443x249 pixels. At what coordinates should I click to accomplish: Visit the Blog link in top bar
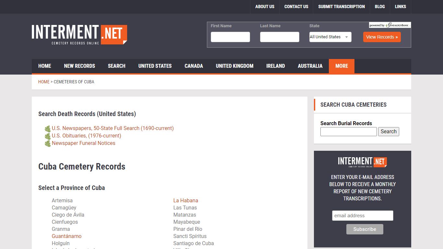[380, 6]
